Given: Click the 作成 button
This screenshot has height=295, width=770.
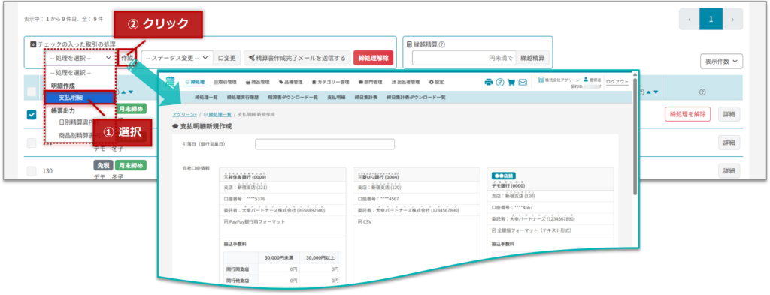Looking at the screenshot, I should click(126, 58).
